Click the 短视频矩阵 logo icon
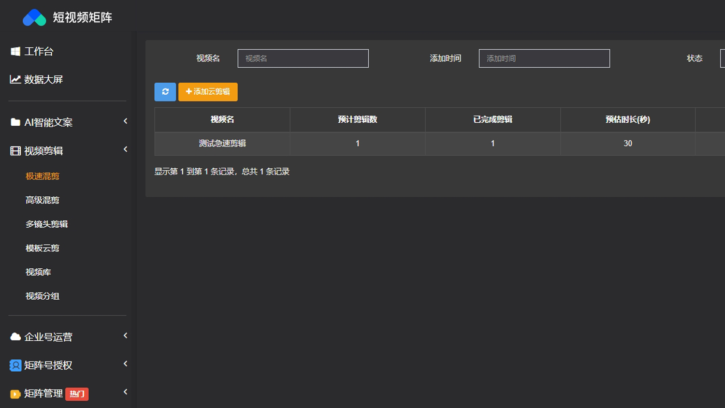Image resolution: width=725 pixels, height=408 pixels. point(34,17)
